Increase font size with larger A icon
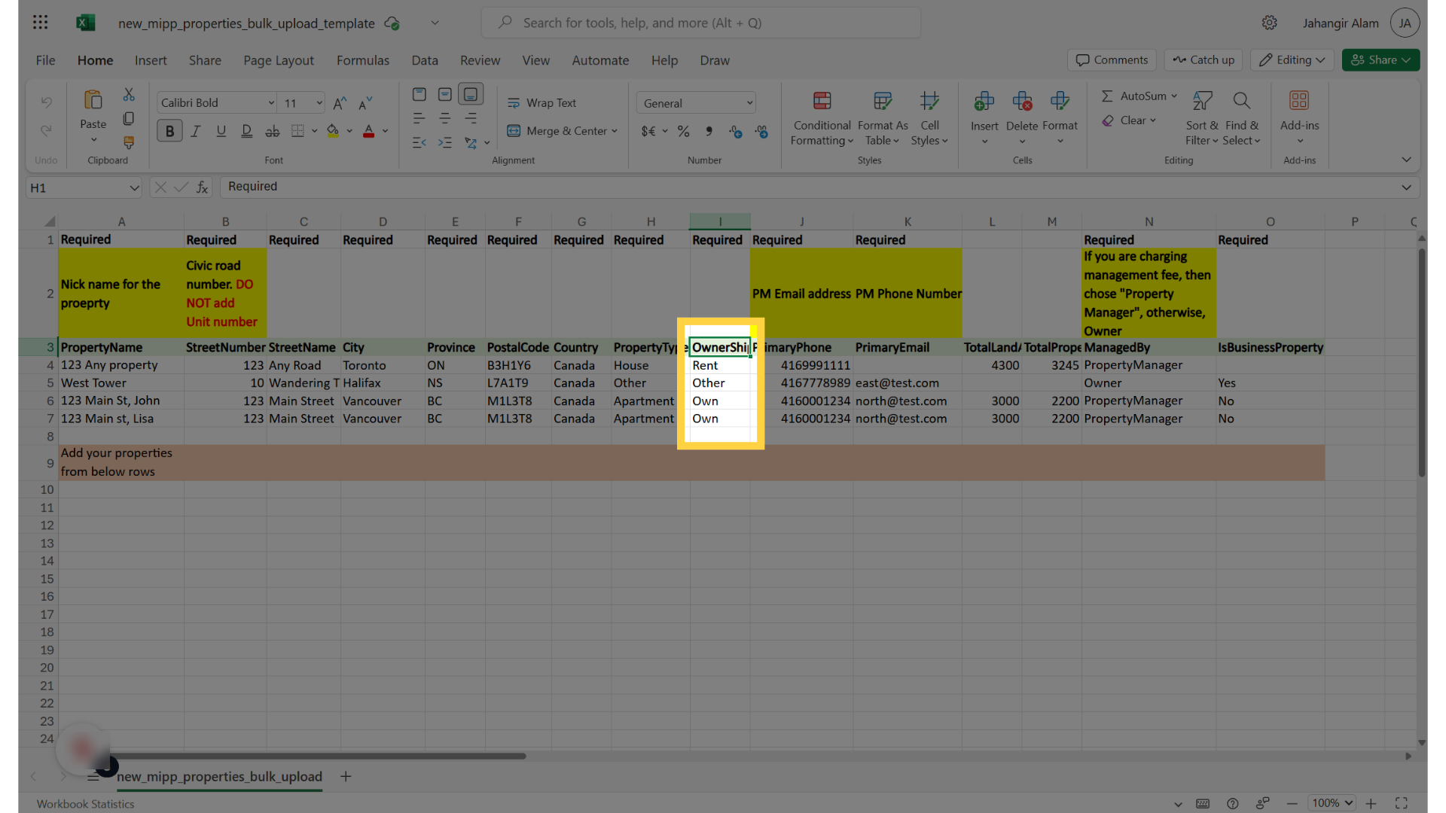This screenshot has height=813, width=1446. [x=340, y=103]
